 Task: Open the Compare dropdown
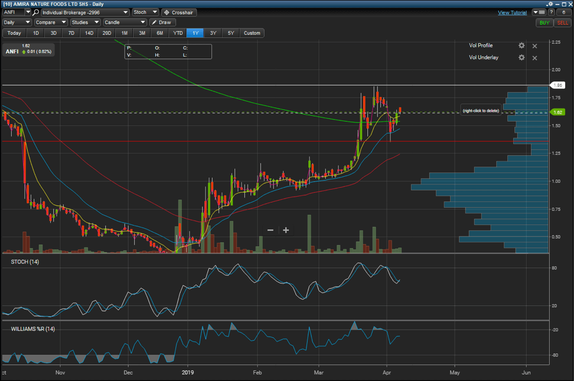coord(51,22)
